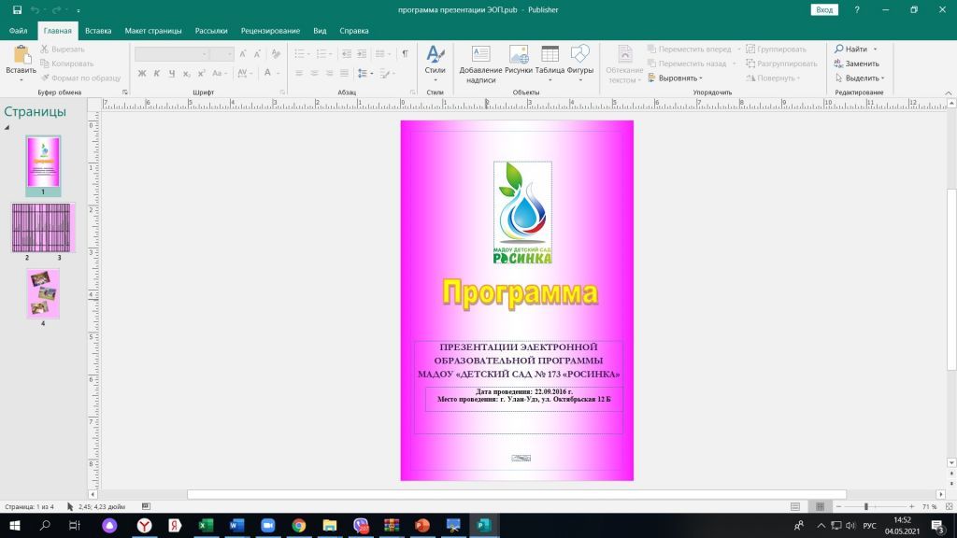Image resolution: width=957 pixels, height=538 pixels.
Task: Click the Paste (Вставить) icon
Action: 21,56
